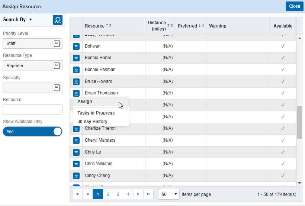Go to previous page of results

(87, 194)
